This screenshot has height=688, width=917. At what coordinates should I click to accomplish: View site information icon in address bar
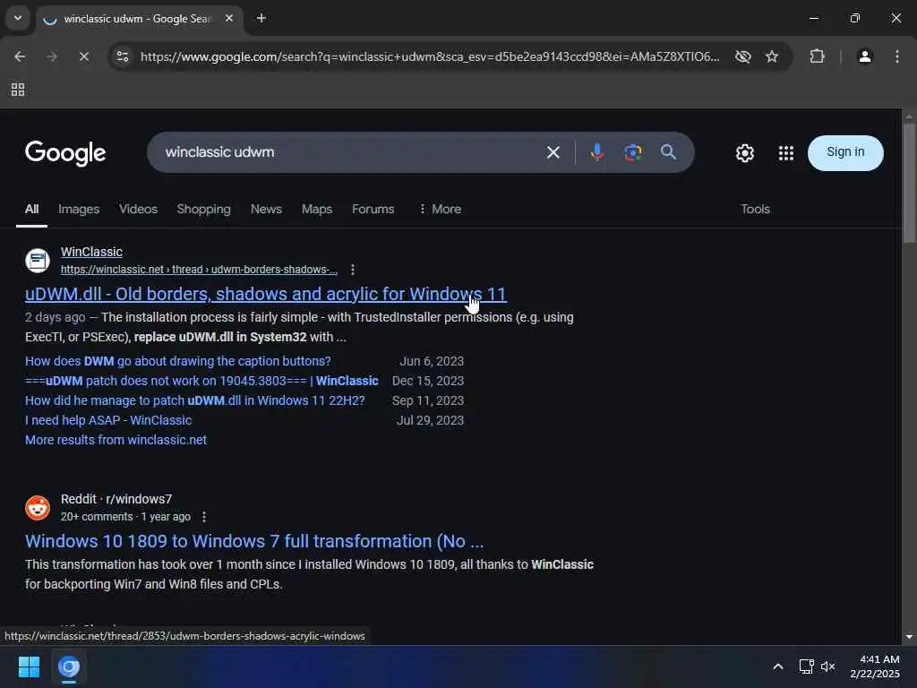[x=123, y=56]
